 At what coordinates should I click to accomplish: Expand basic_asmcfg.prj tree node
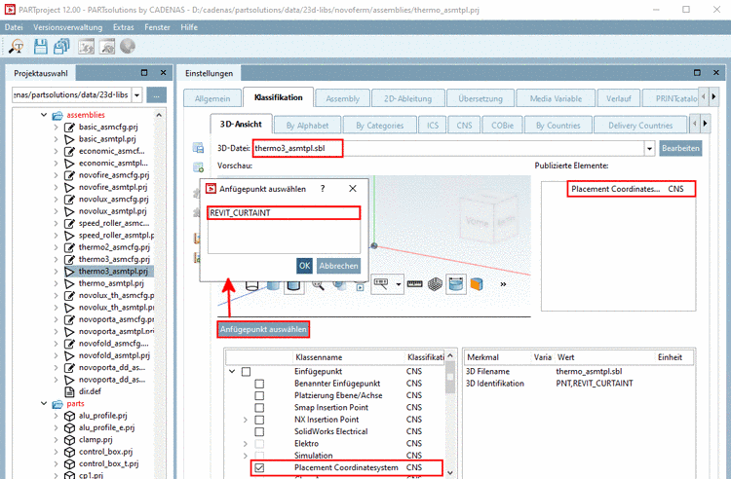[56, 127]
